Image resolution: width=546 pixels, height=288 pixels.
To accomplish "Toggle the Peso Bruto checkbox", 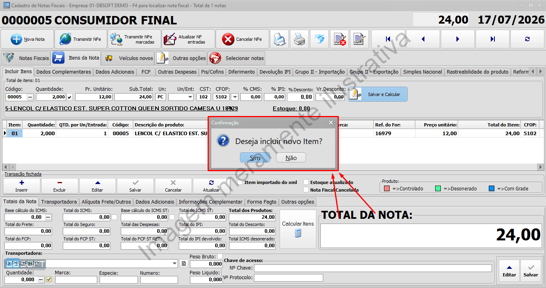I will pyautogui.click(x=220, y=256).
